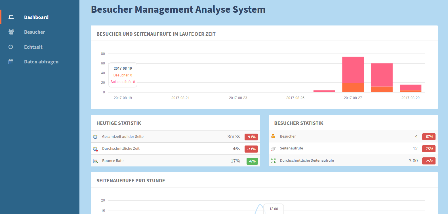Click the clock icon for Gesamtzeit auf der Seite
Screen dimensions: 448x214
tap(95, 137)
